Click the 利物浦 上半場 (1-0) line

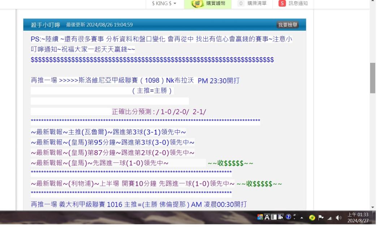(133, 184)
